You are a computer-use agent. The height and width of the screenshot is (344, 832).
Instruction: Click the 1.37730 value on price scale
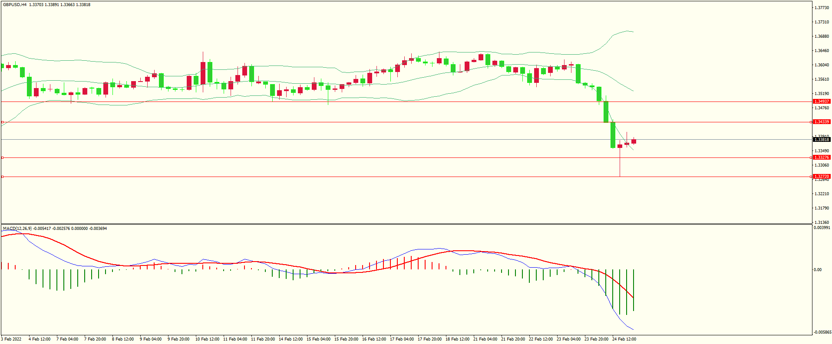click(822, 8)
